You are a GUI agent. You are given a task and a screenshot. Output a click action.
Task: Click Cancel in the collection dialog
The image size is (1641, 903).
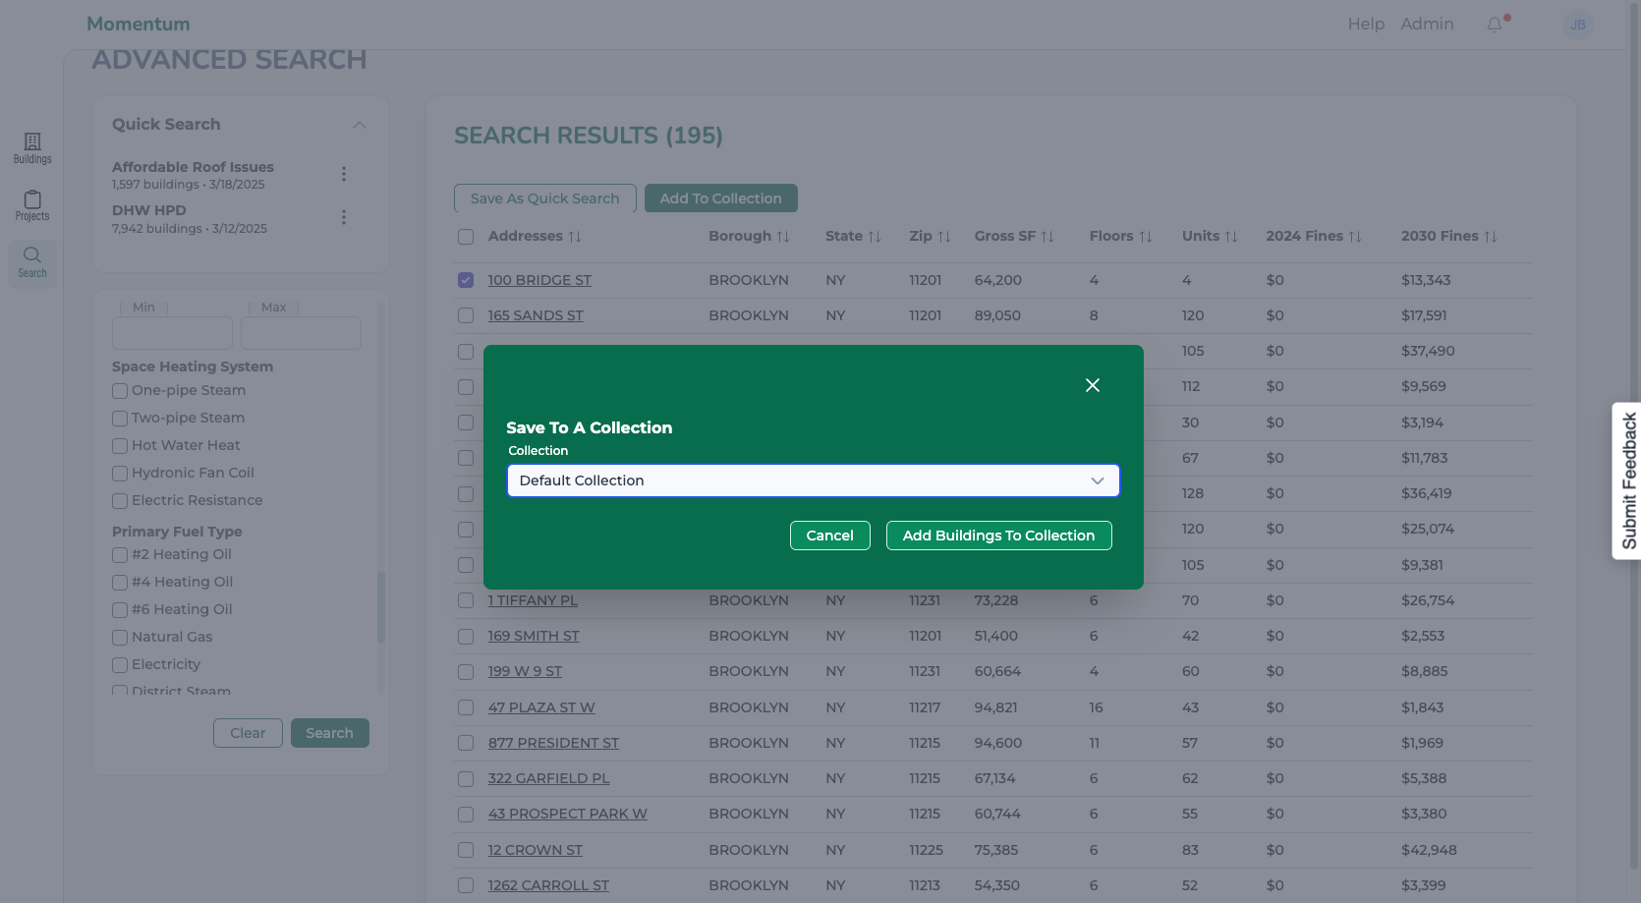tap(830, 536)
